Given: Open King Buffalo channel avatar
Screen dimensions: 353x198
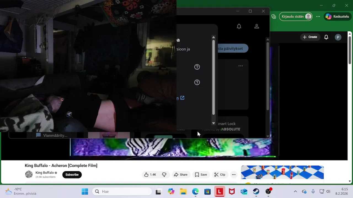Looking at the screenshot, I should pos(29,175).
